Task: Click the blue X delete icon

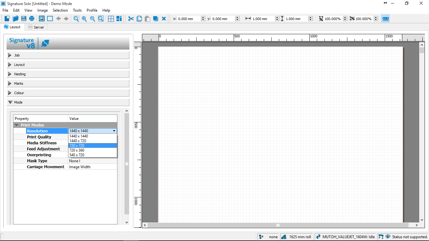Action: tap(164, 19)
